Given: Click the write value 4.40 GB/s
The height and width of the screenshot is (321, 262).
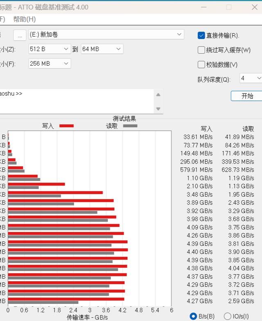Looking at the screenshot, I should [200, 252].
